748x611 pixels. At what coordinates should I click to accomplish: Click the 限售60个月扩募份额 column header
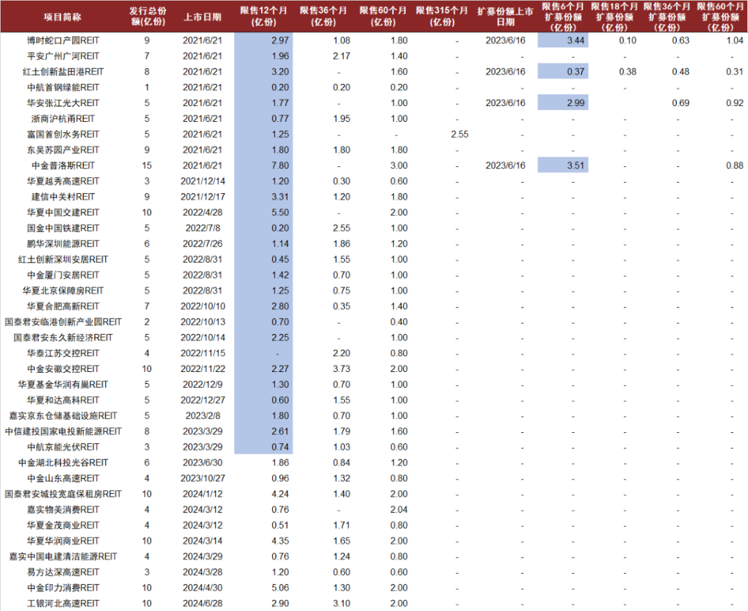(x=721, y=17)
